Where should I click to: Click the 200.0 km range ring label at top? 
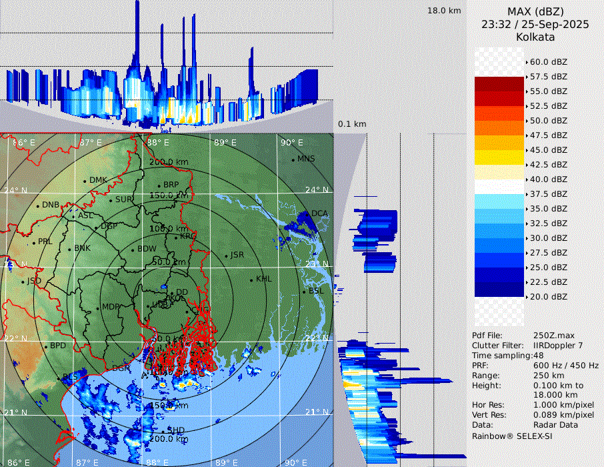click(x=167, y=162)
